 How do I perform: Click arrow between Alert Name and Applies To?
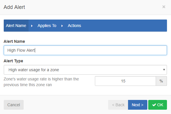click(x=32, y=26)
